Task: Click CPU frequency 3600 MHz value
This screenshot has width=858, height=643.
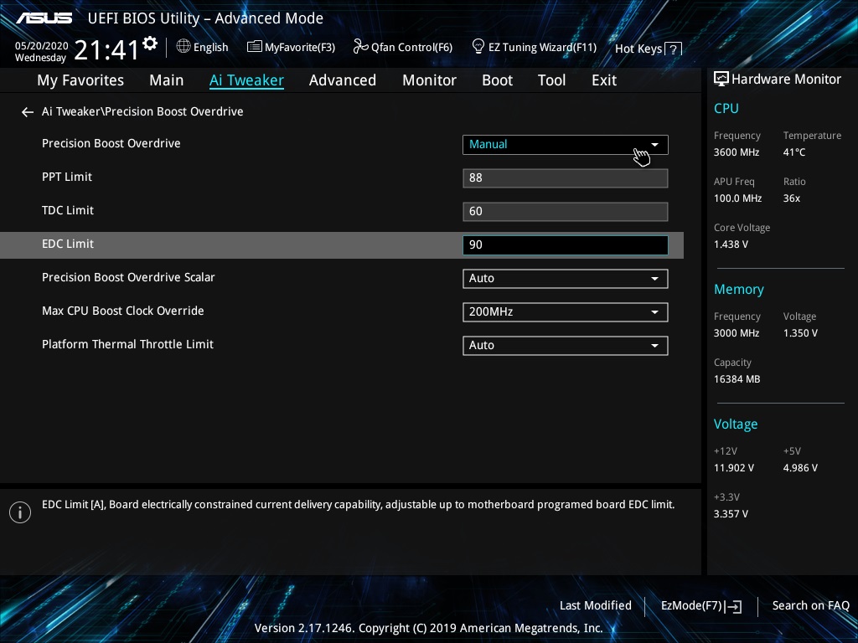Action: coord(737,152)
